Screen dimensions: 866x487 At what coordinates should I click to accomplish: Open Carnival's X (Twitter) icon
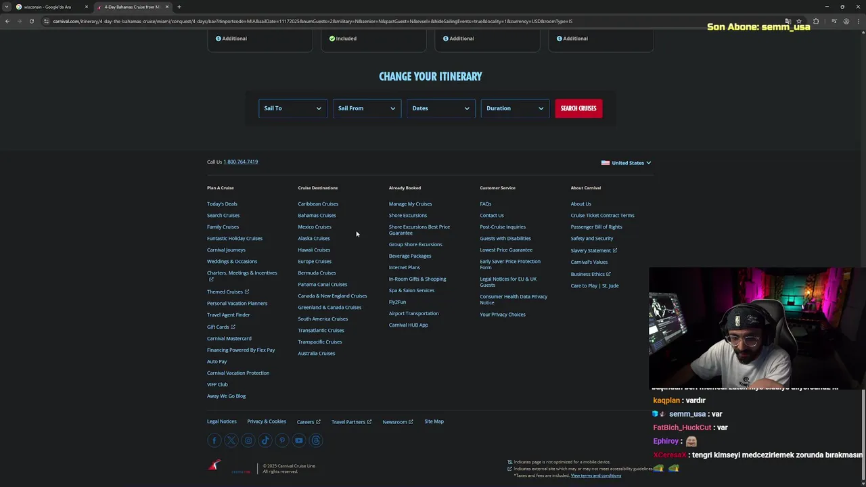coord(231,440)
